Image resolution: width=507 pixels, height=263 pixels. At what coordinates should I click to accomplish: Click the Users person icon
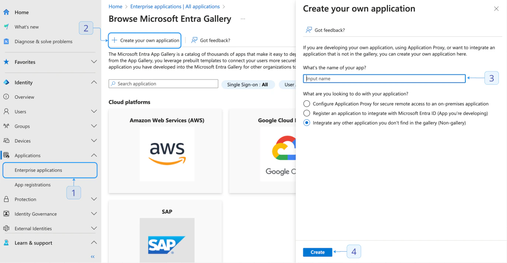(x=6, y=111)
